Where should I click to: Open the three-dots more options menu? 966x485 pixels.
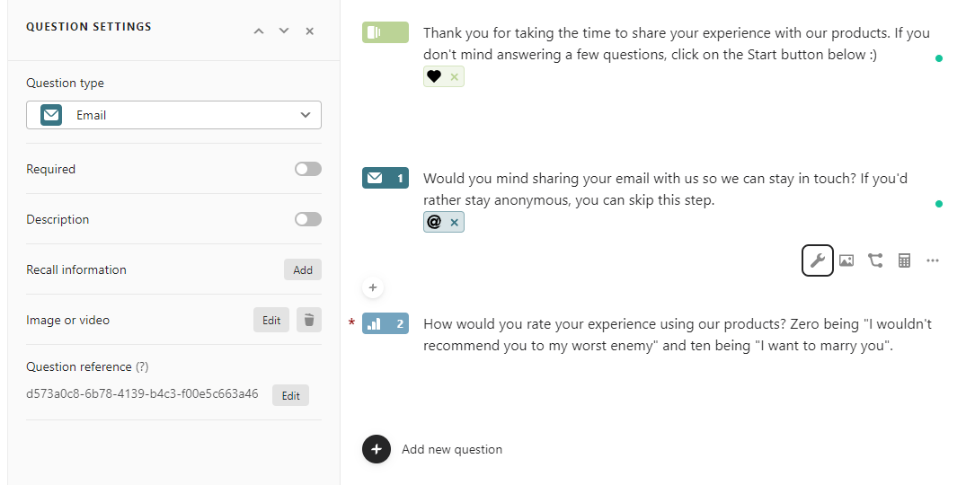(933, 260)
